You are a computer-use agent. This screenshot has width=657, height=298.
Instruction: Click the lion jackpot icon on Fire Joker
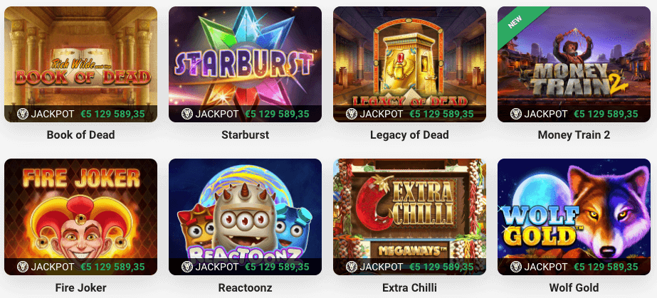pyautogui.click(x=23, y=267)
